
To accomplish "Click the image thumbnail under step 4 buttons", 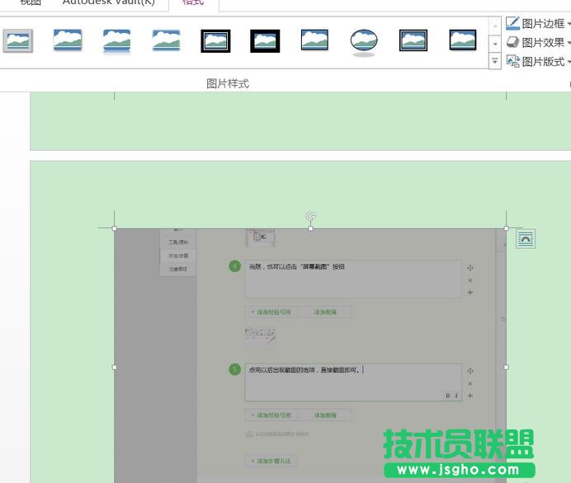I will [260, 340].
